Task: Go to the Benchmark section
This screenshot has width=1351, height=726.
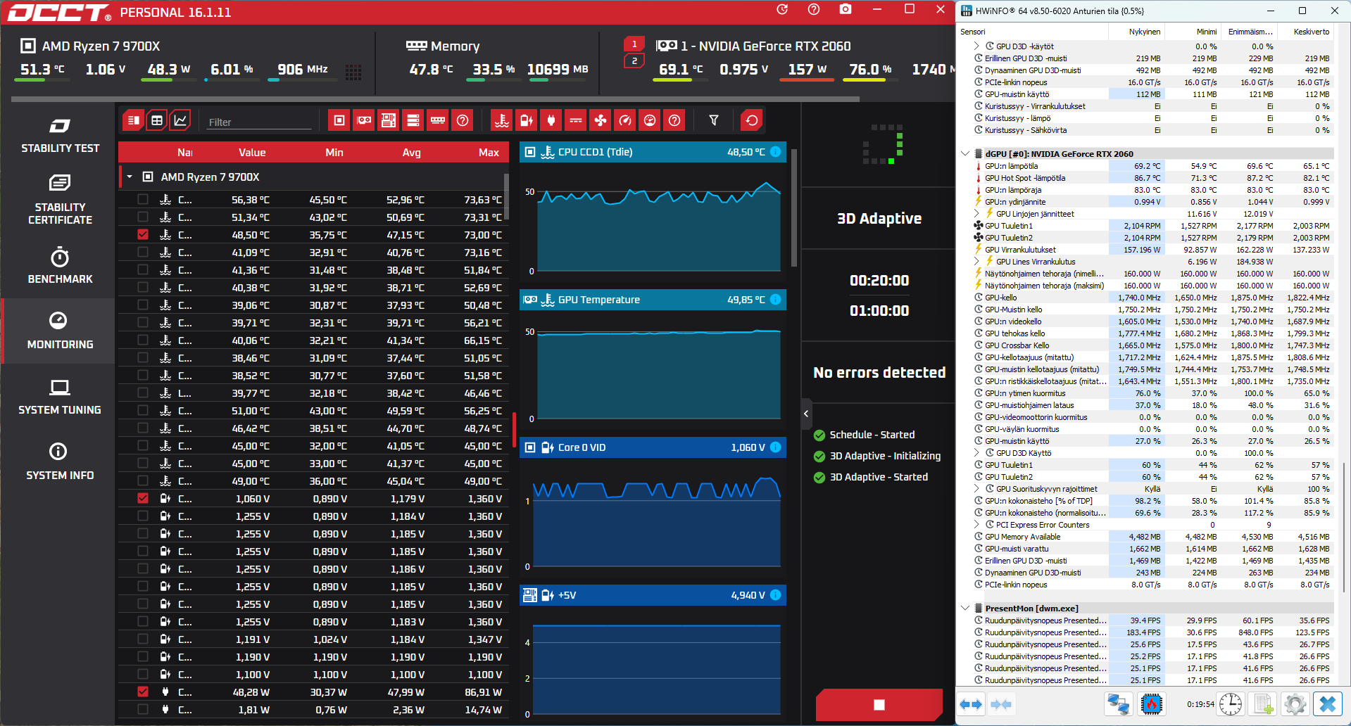Action: (60, 265)
